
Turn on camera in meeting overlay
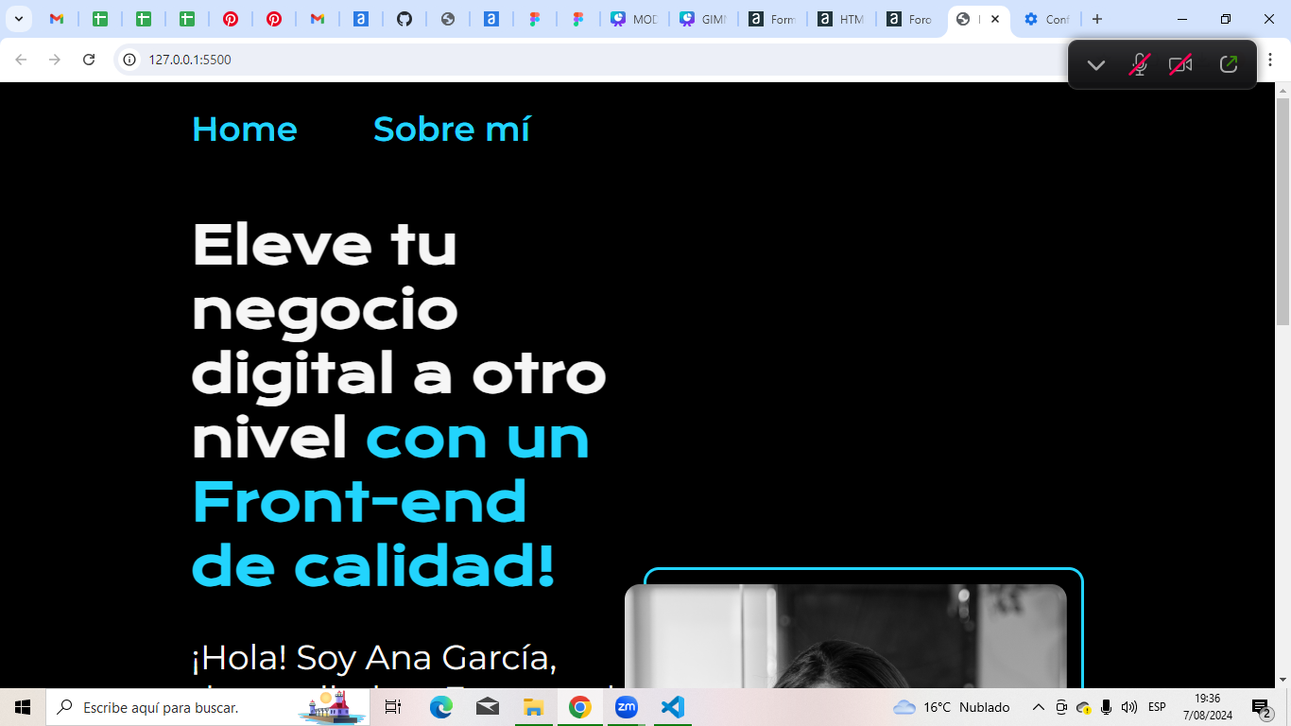click(x=1180, y=65)
